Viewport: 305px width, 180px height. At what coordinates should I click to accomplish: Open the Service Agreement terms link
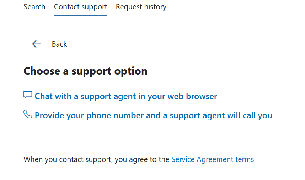(213, 159)
